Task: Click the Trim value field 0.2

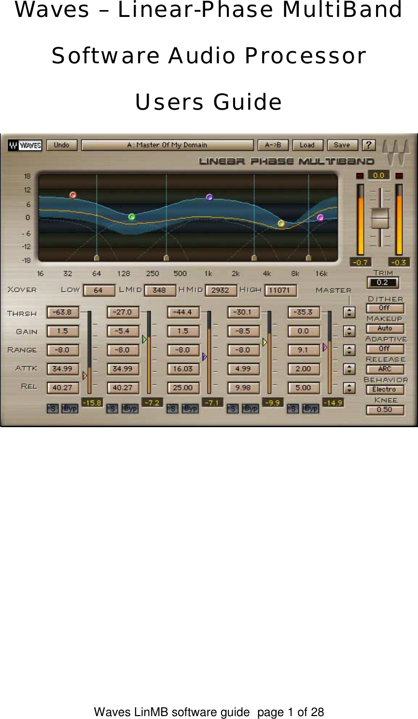Action: click(x=383, y=282)
